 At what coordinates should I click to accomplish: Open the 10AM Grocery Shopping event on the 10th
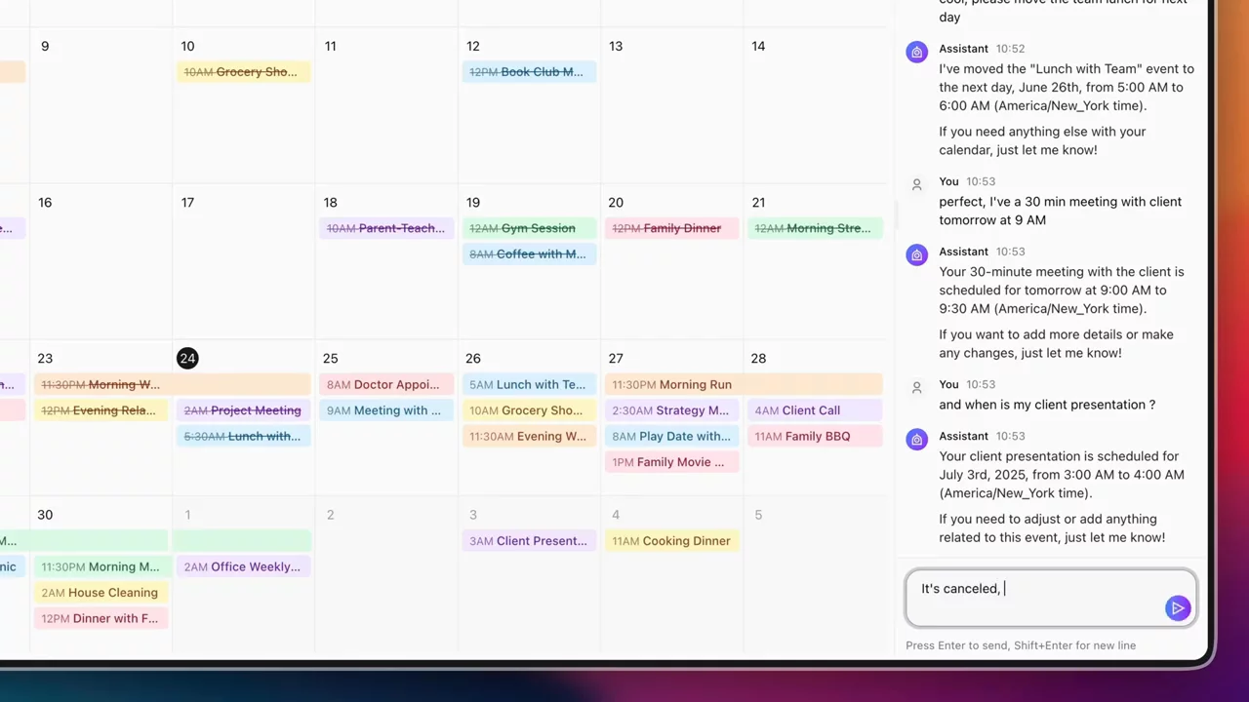pyautogui.click(x=244, y=72)
